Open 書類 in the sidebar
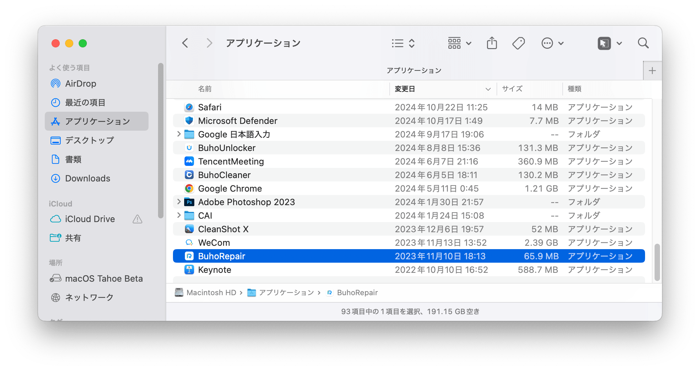Viewport: 700px width, 371px height. click(97, 159)
